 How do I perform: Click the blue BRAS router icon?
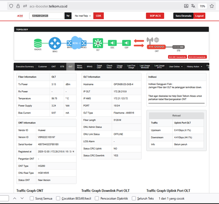55,43
